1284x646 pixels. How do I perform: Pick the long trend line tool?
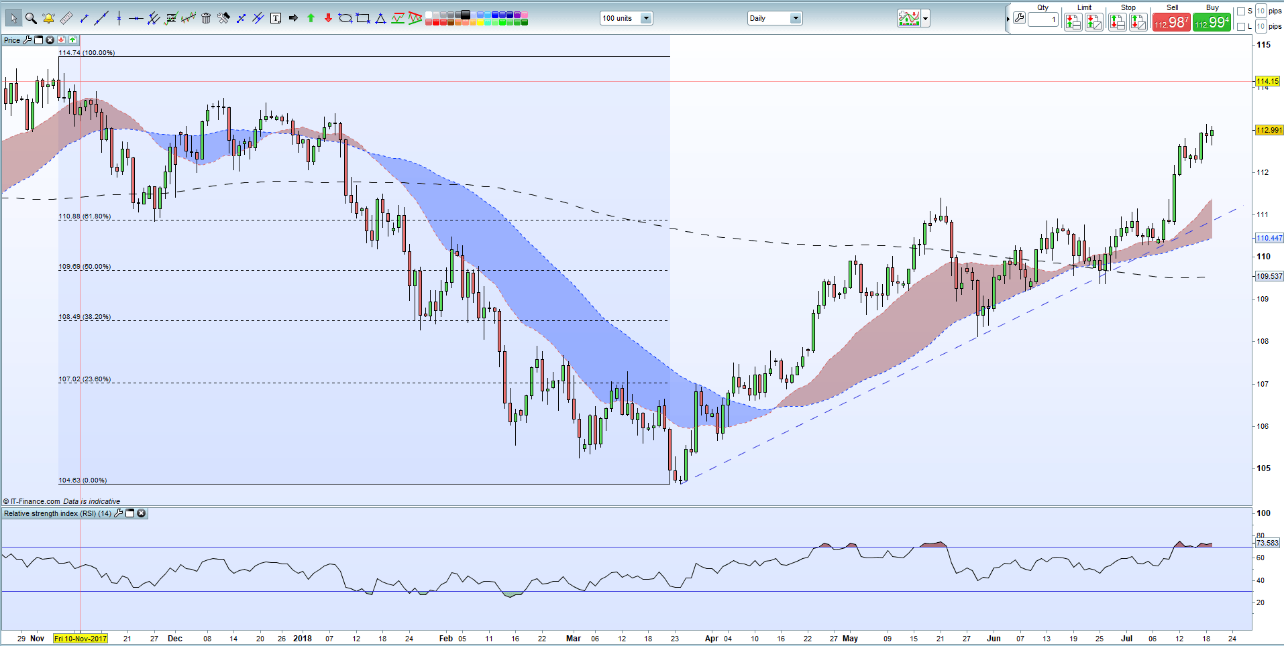click(101, 18)
